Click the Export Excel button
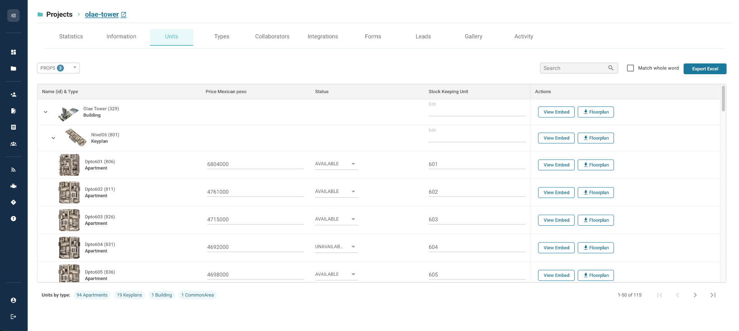This screenshot has height=331, width=739. (x=705, y=69)
